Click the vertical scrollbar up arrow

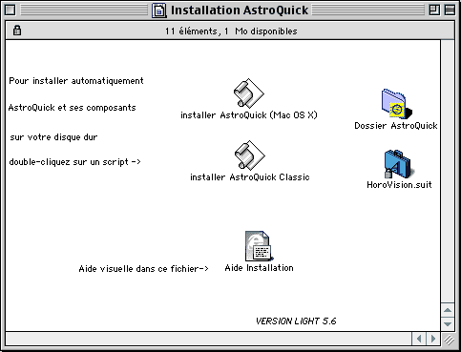pyautogui.click(x=448, y=310)
